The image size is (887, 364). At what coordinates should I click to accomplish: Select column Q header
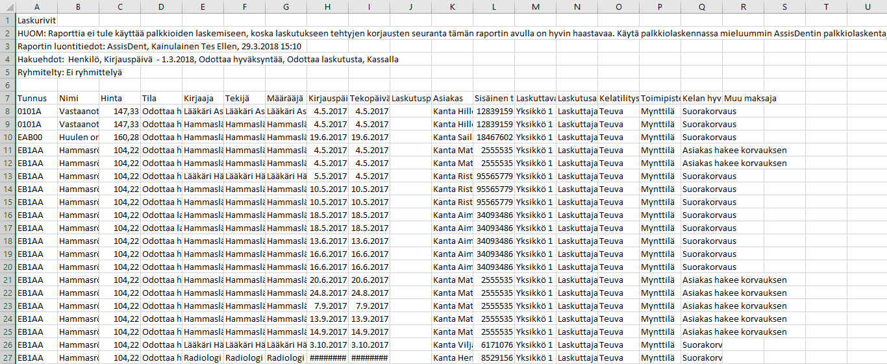701,6
